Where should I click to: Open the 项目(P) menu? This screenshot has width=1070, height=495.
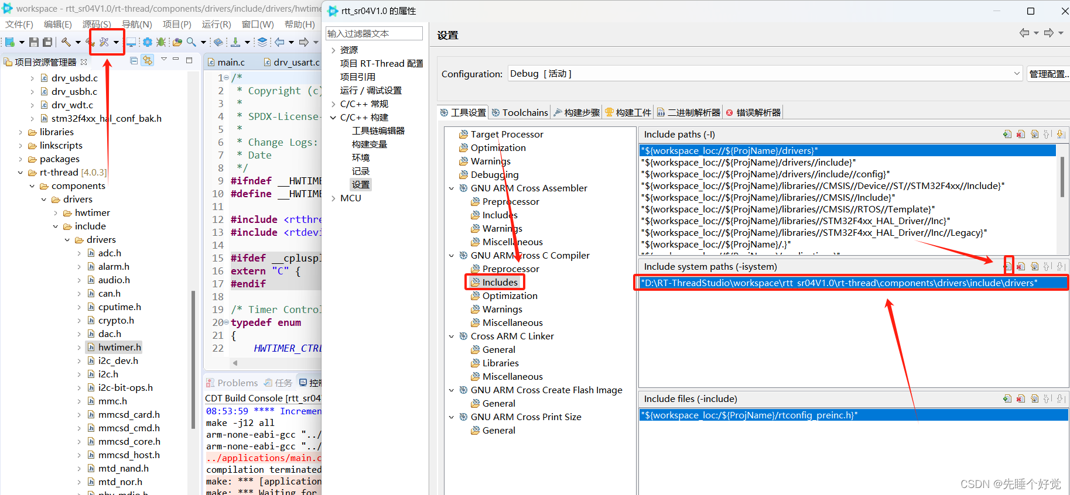177,24
